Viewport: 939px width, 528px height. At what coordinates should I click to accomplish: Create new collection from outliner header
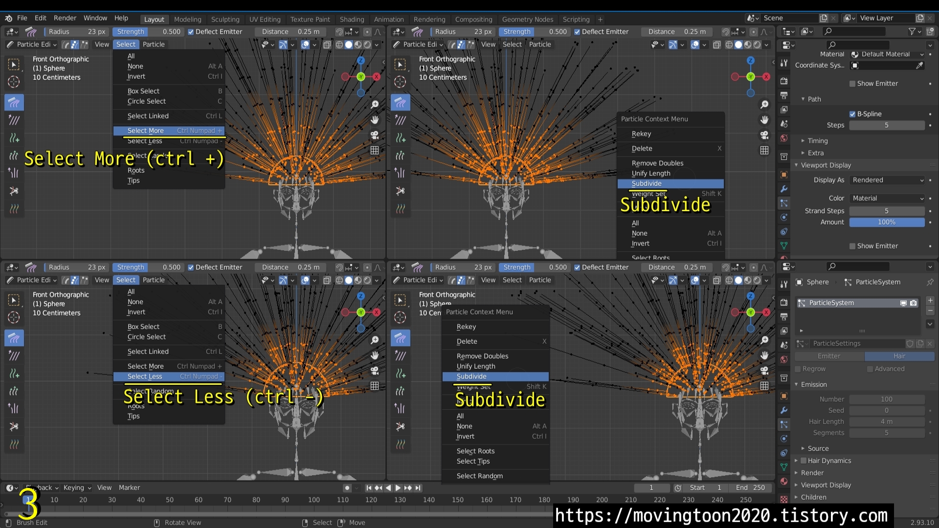pyautogui.click(x=930, y=31)
